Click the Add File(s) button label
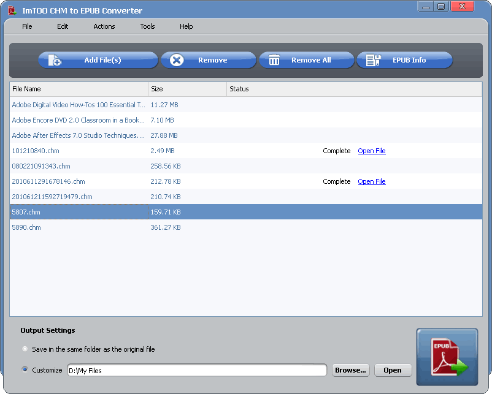492x394 pixels. (x=102, y=60)
